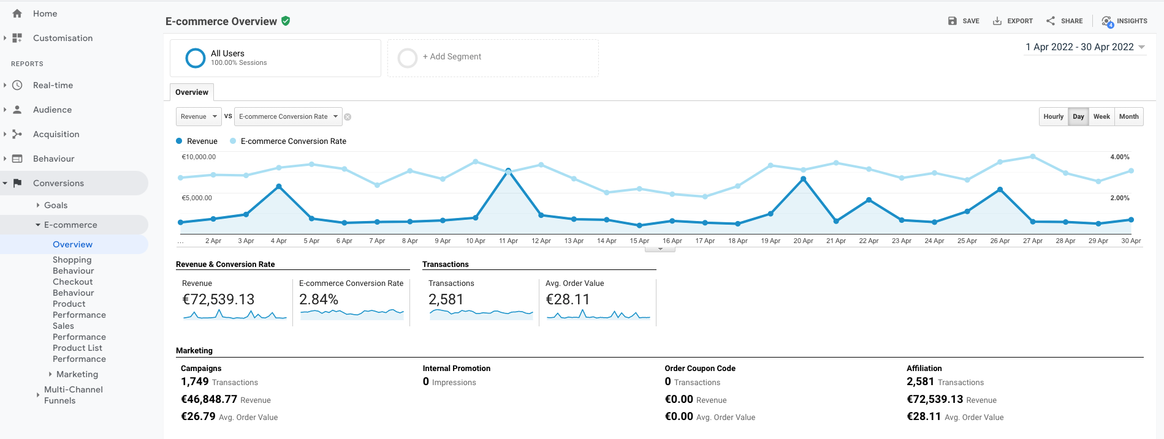
Task: Click the Behaviour panel icon
Action: (x=17, y=159)
